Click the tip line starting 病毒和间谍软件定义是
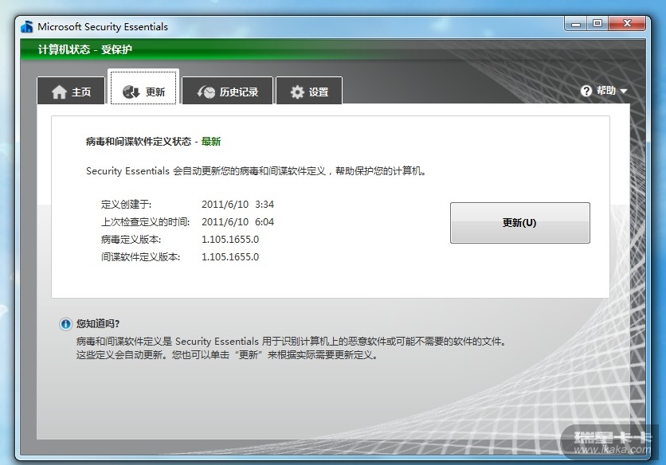 tap(292, 341)
